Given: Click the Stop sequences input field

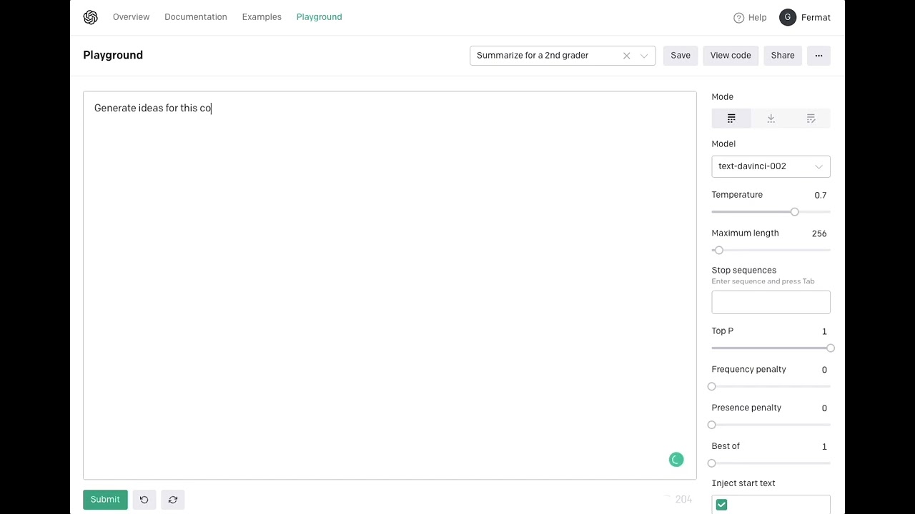Looking at the screenshot, I should [x=771, y=302].
